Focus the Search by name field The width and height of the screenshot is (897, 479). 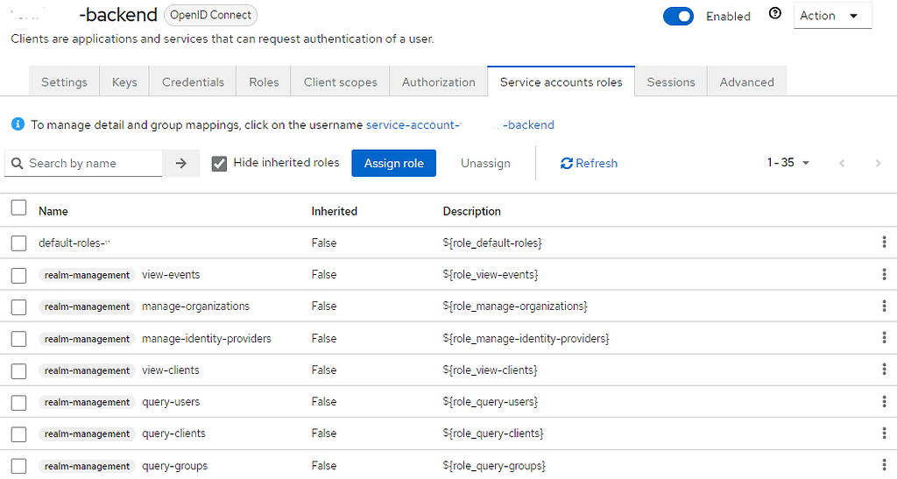click(x=92, y=163)
